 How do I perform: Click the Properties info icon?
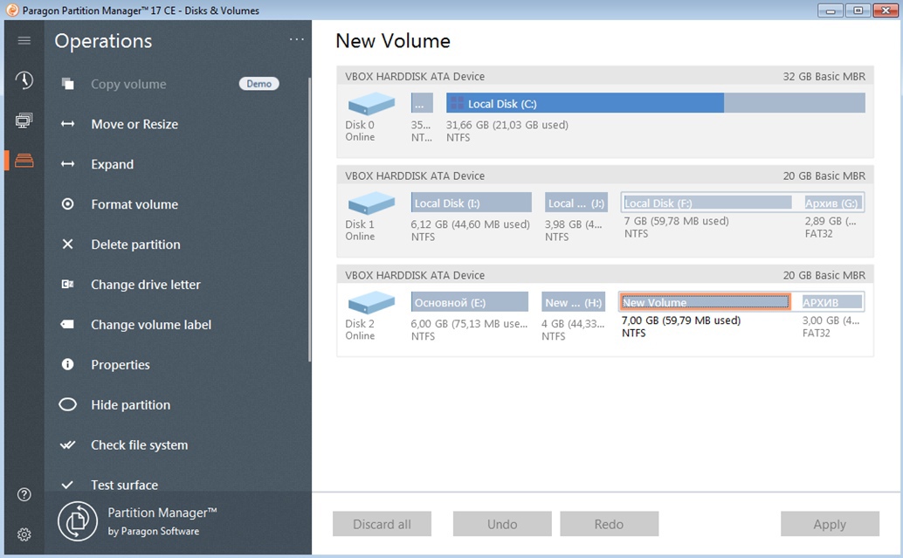(68, 364)
